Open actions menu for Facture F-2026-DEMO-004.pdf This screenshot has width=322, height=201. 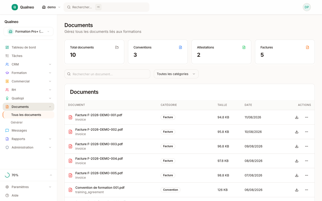pyautogui.click(x=306, y=161)
